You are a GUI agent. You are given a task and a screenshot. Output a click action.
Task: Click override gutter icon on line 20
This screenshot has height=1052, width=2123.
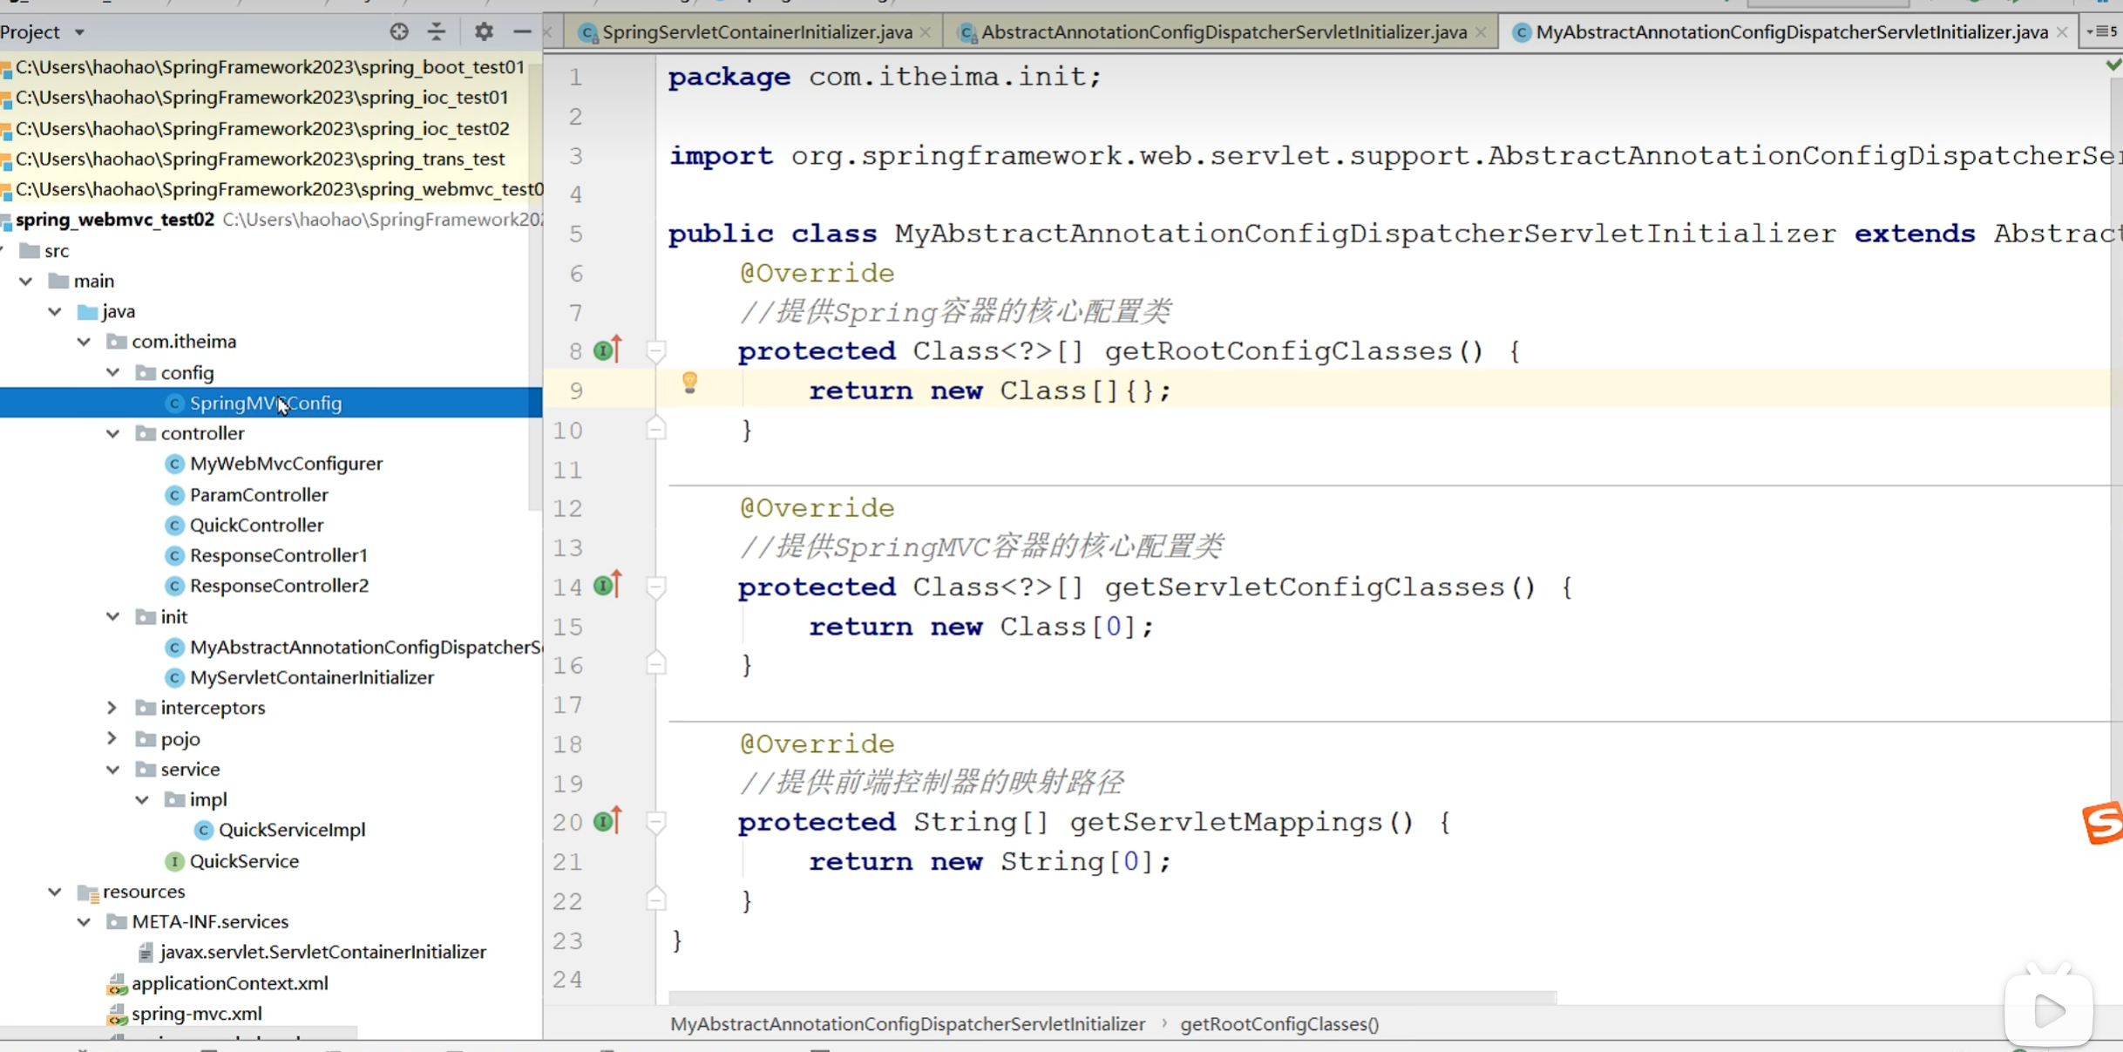[x=607, y=820]
